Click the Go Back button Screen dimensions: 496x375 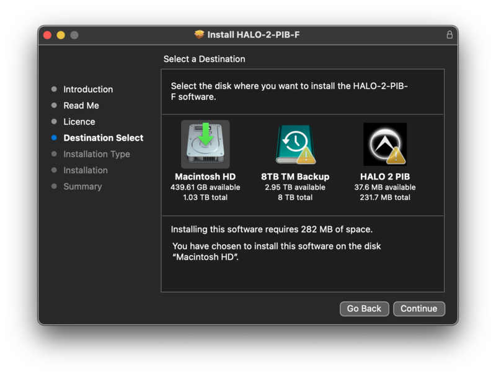(364, 308)
